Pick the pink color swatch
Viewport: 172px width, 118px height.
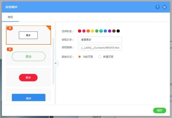(x=84, y=31)
